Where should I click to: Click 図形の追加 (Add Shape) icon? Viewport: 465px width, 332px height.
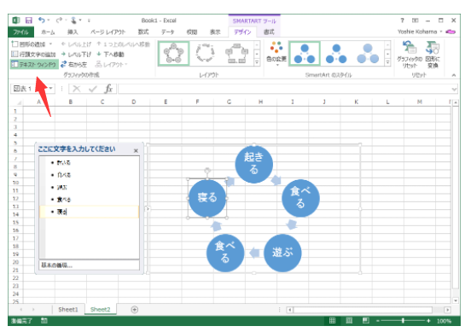point(15,44)
